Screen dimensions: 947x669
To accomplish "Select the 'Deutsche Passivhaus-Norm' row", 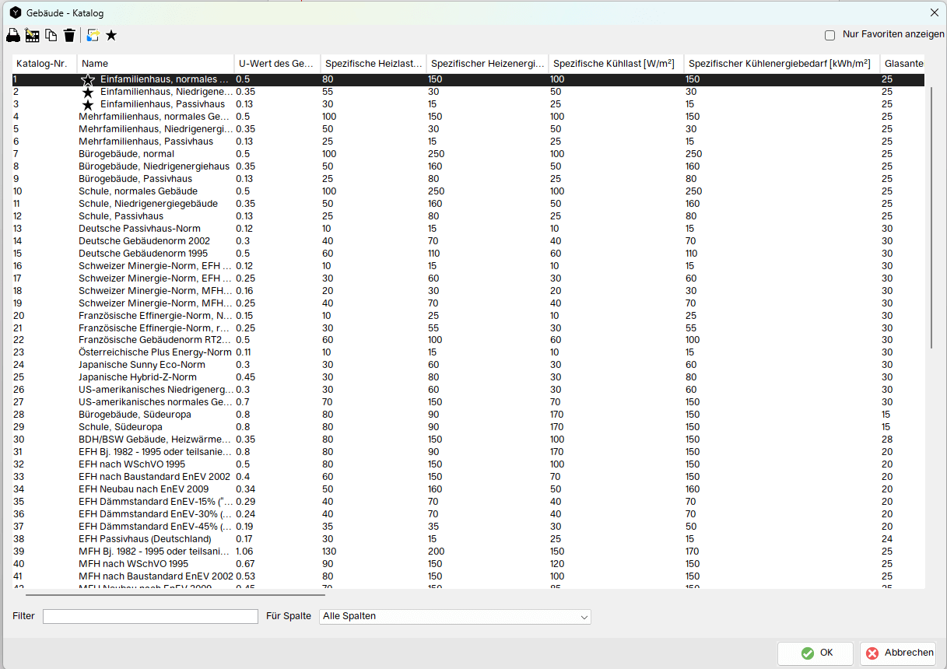I will click(139, 229).
